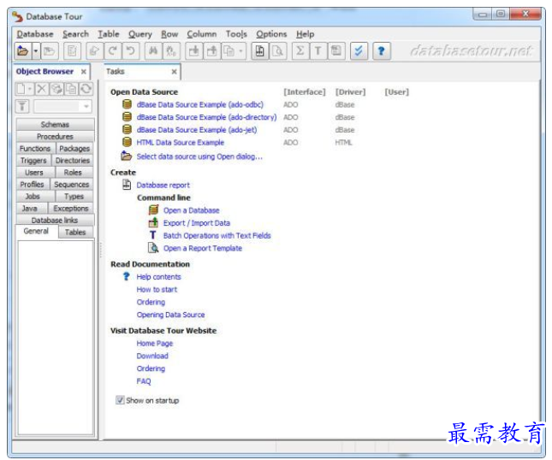Click the counterclockwise undo arrow toolbar icon
This screenshot has height=460, width=552.
pyautogui.click(x=131, y=51)
